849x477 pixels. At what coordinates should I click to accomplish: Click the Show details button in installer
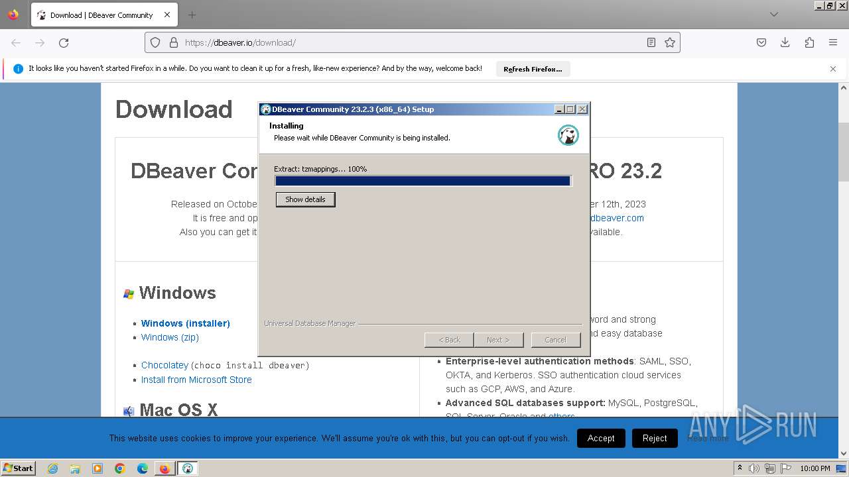pos(305,199)
